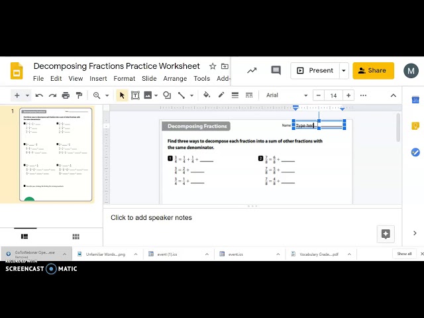Click the Redo icon
Viewport: 424px width, 318px height.
tap(52, 95)
